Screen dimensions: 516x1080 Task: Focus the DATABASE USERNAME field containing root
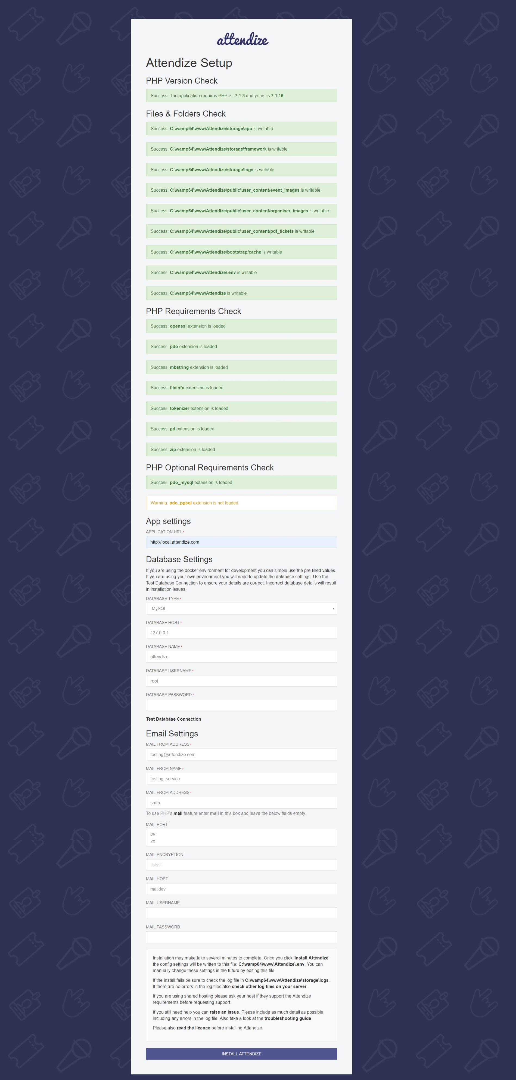[x=241, y=681]
